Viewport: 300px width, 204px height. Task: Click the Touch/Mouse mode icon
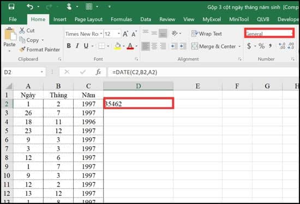(x=69, y=7)
